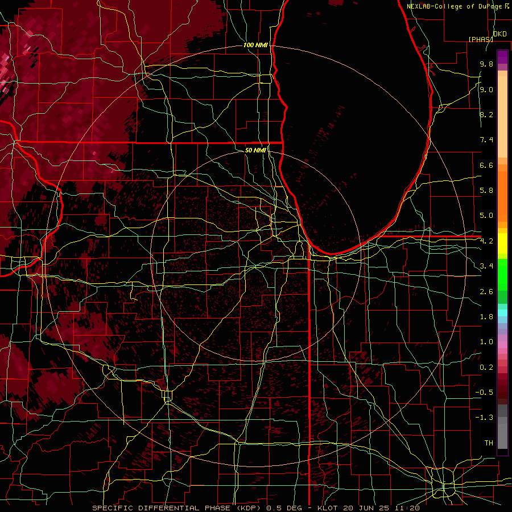Click the -1.3 scale value
Screen dimensions: 512x512
[x=484, y=418]
